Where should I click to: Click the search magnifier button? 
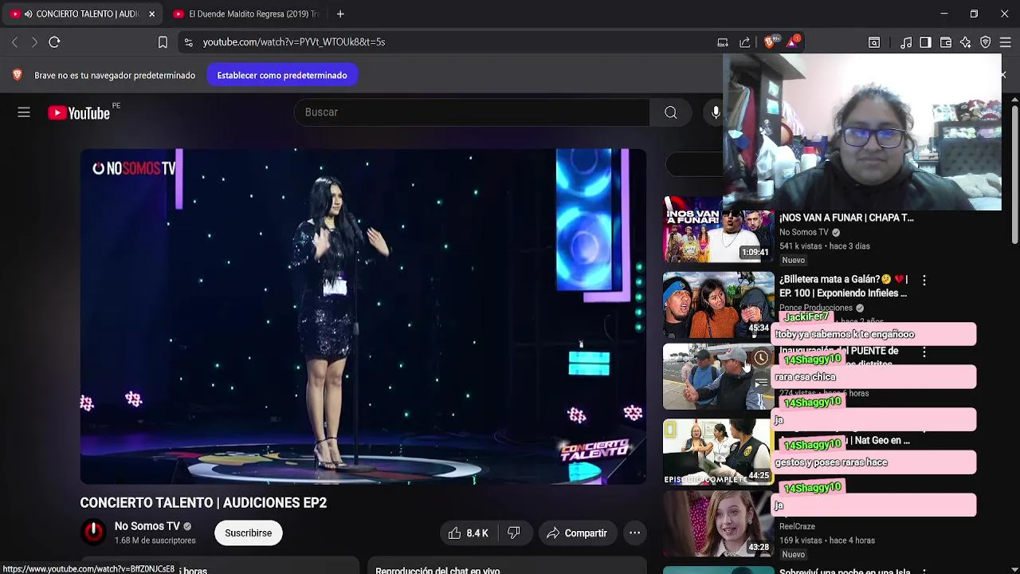[x=671, y=112]
